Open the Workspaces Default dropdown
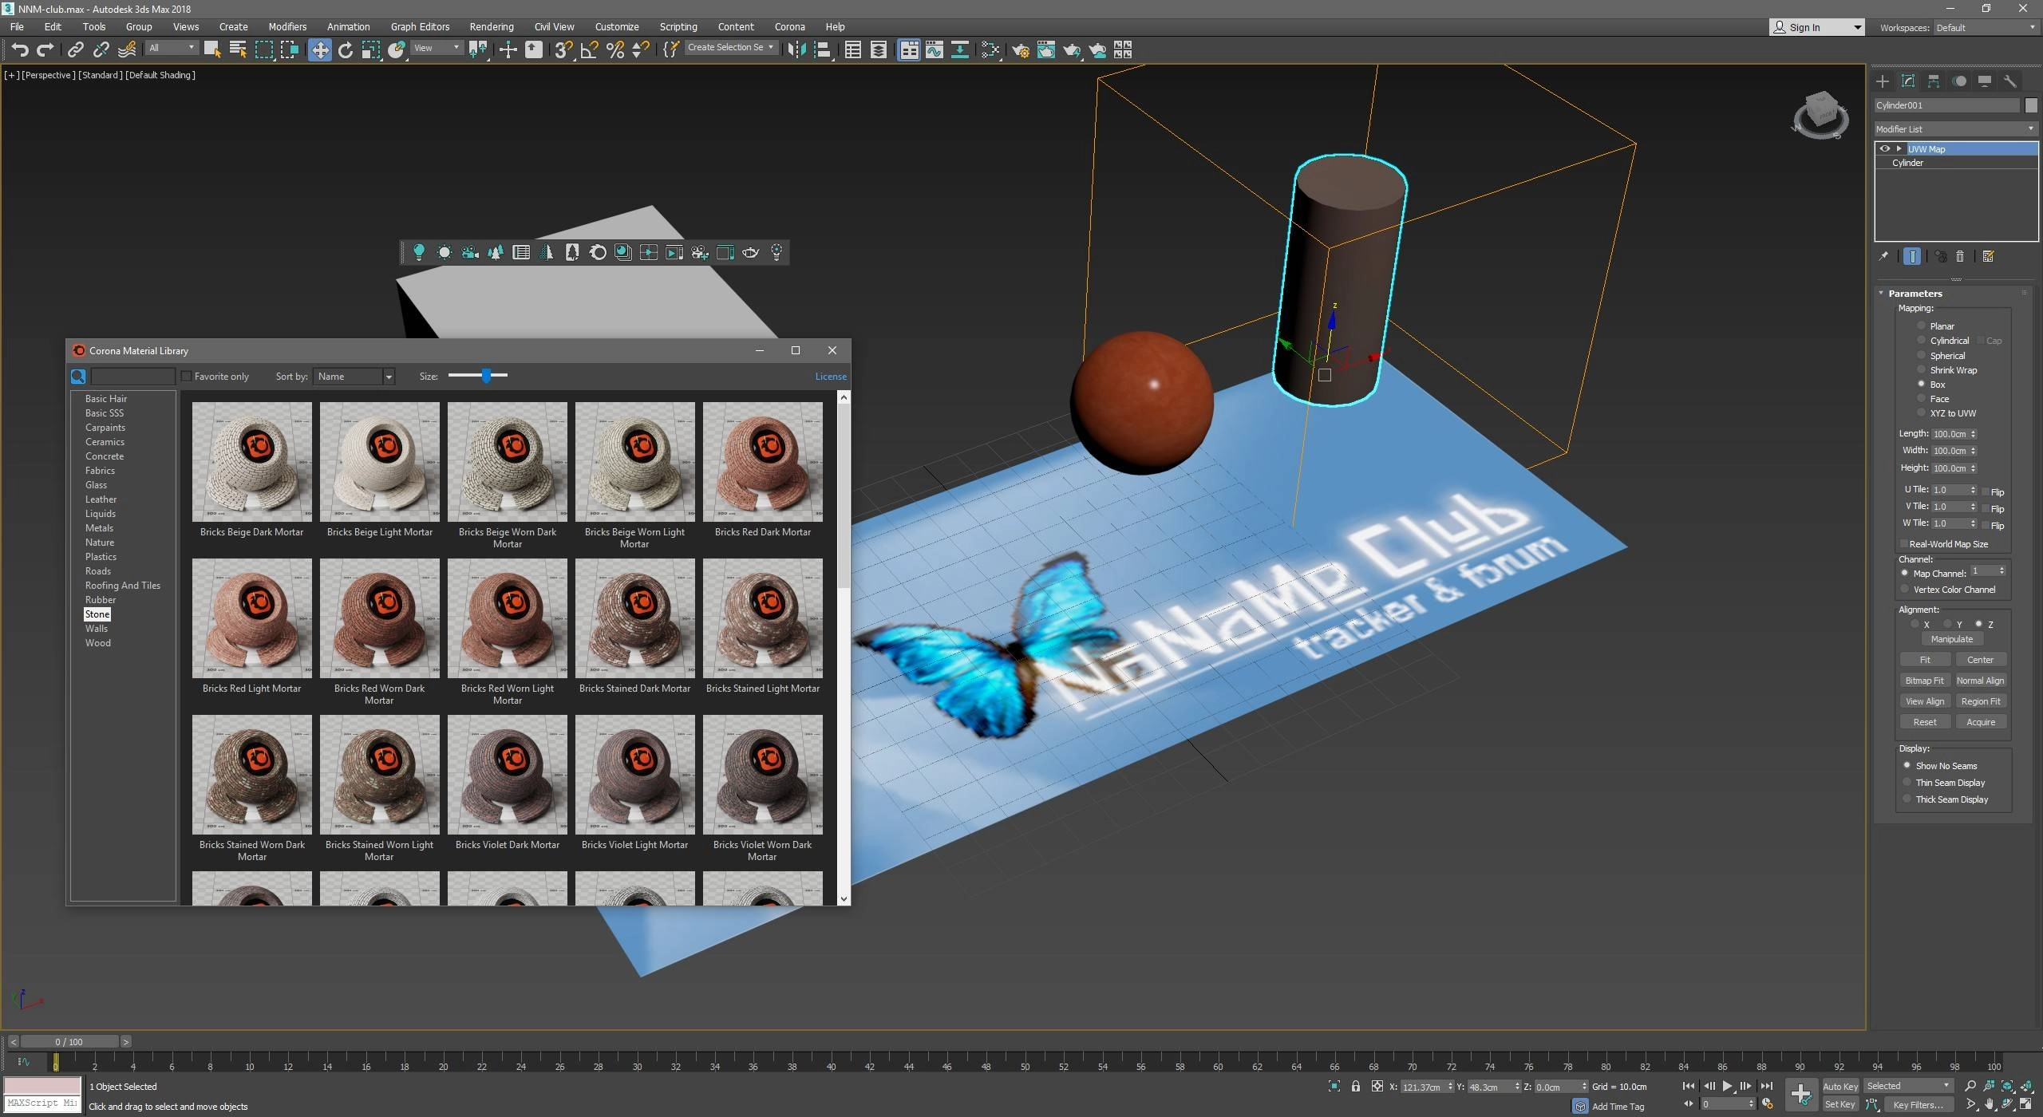Image resolution: width=2043 pixels, height=1117 pixels. pos(1986,28)
